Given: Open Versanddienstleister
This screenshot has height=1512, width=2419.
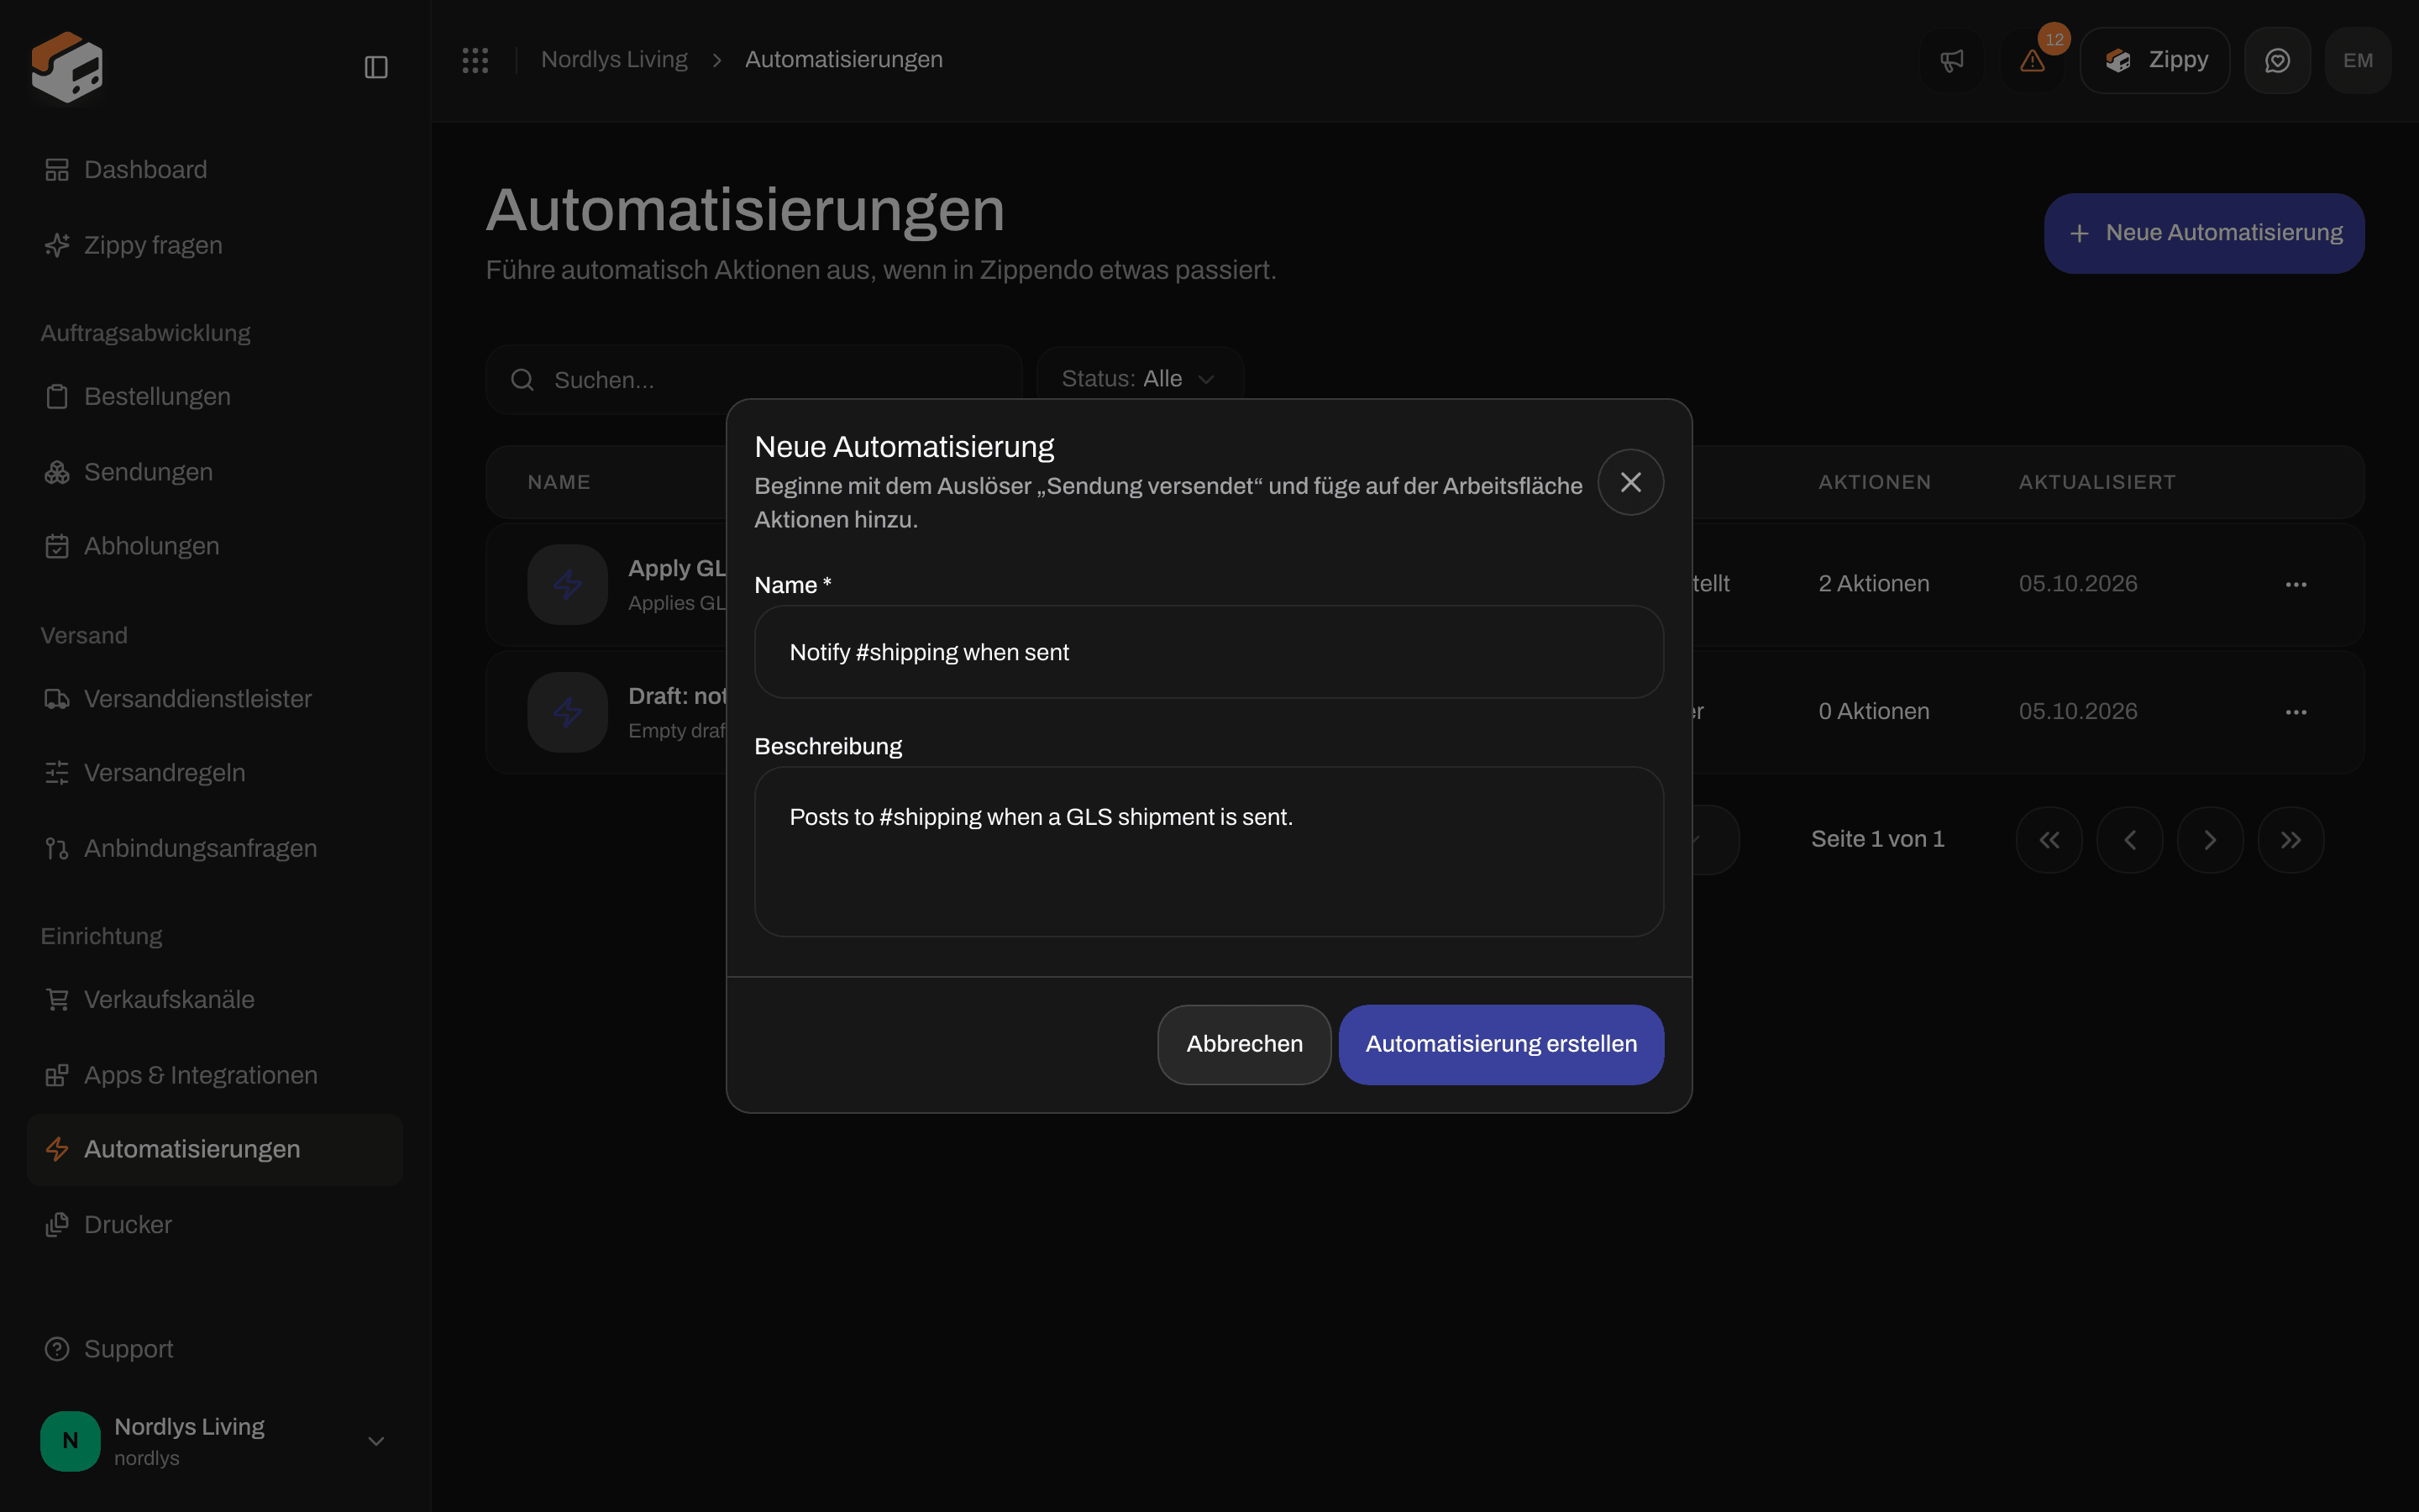Looking at the screenshot, I should (215, 699).
